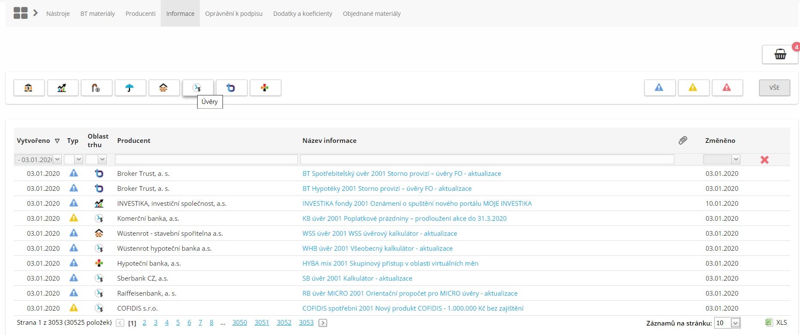Focus the Název informace filter field
The image size is (800, 335).
(x=487, y=160)
